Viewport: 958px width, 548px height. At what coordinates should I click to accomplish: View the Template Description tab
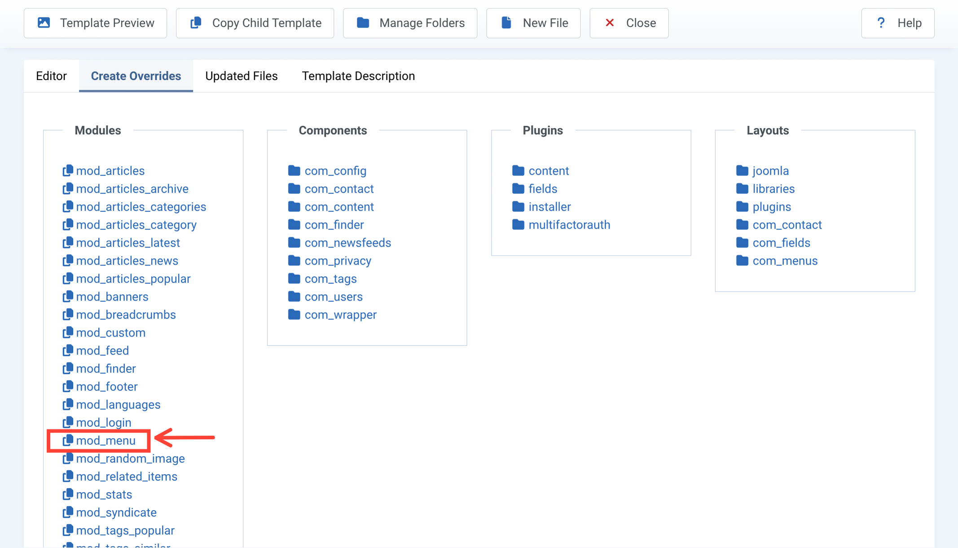[358, 76]
